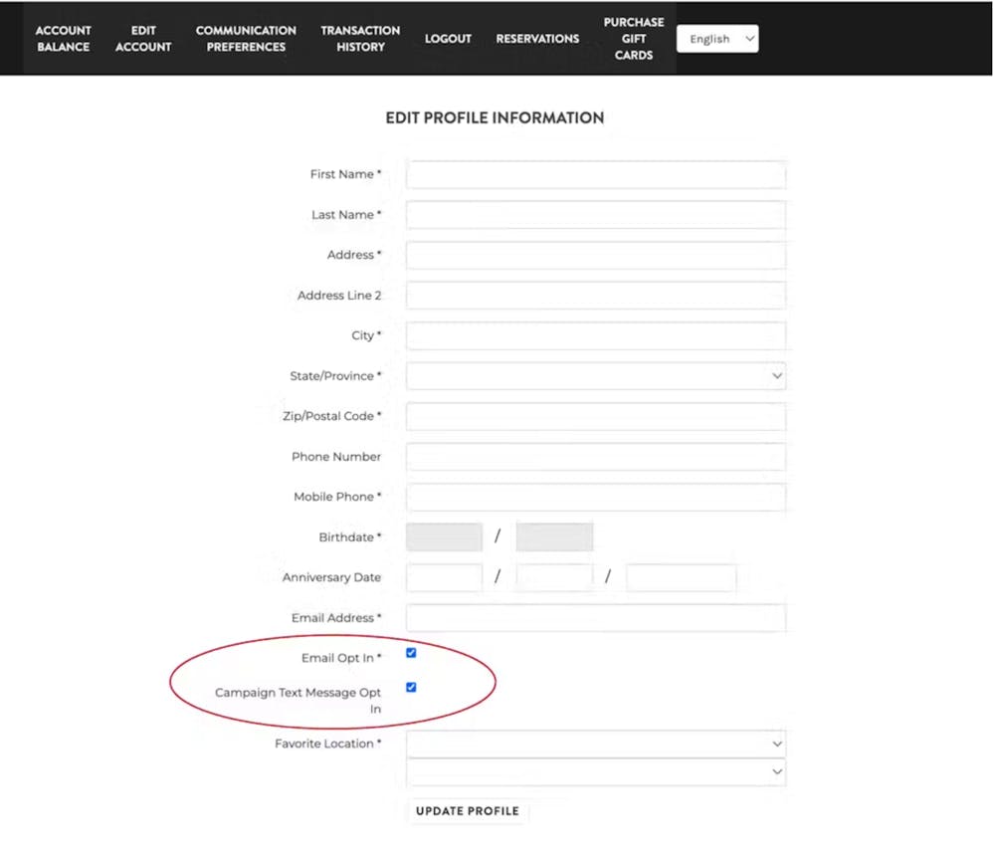Expand the Favorite Location dropdown
The image size is (995, 856).
click(x=596, y=744)
